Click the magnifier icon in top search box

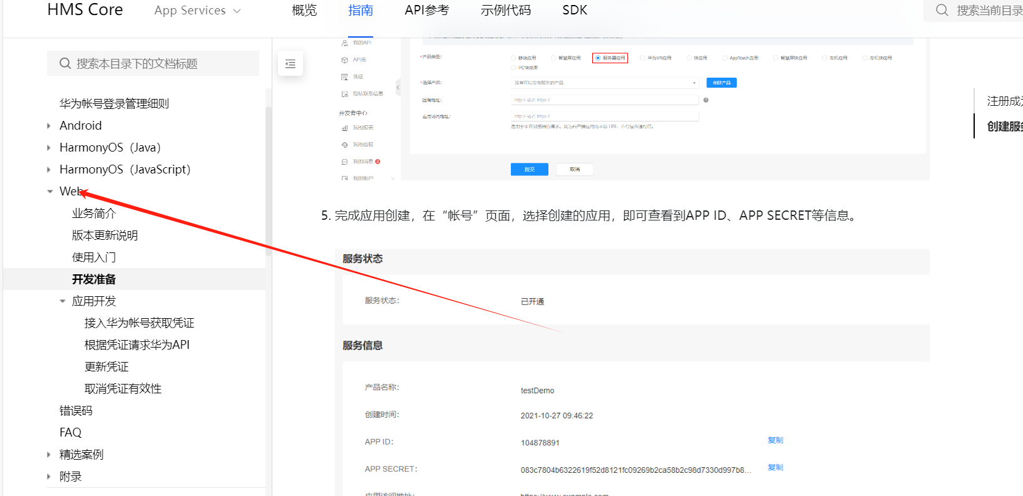[x=942, y=10]
